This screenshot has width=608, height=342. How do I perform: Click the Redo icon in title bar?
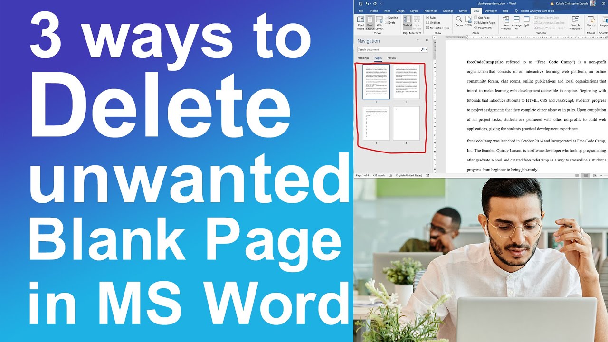tap(375, 3)
